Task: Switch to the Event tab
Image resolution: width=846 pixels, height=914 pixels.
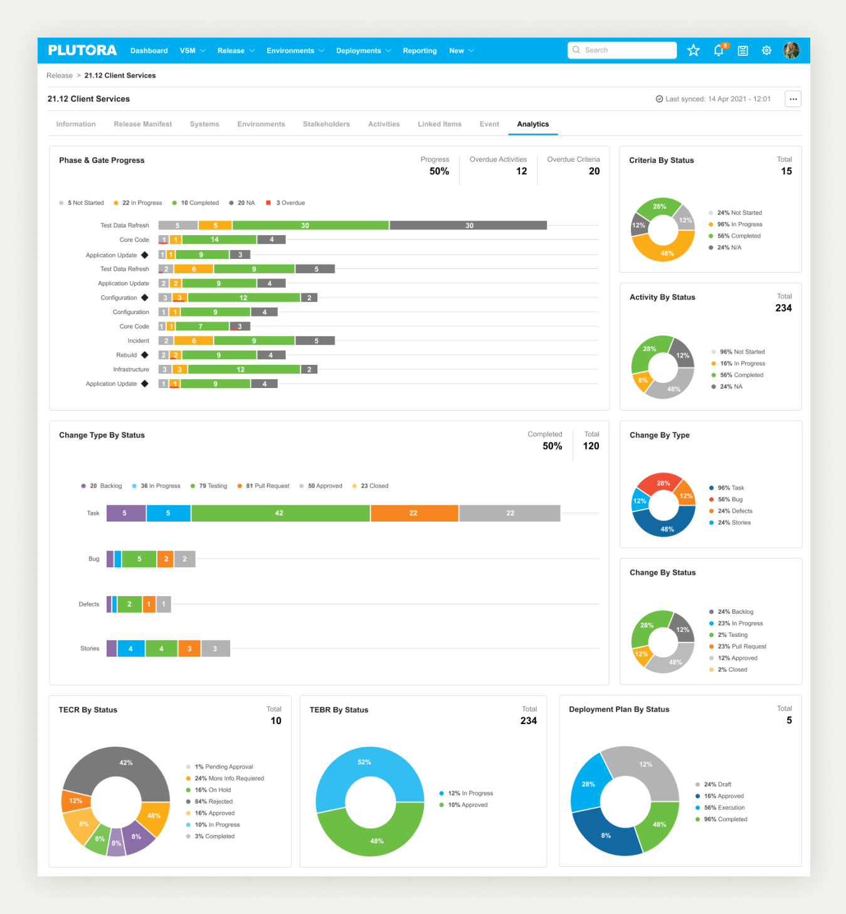Action: click(x=489, y=124)
